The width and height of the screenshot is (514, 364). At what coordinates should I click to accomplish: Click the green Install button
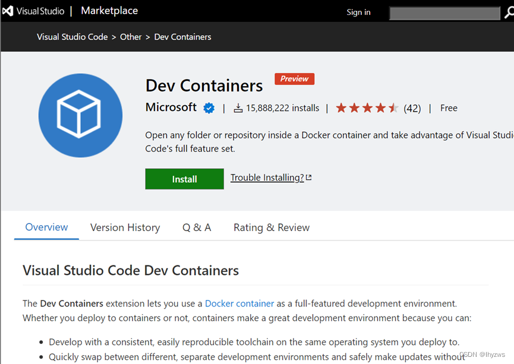(185, 179)
